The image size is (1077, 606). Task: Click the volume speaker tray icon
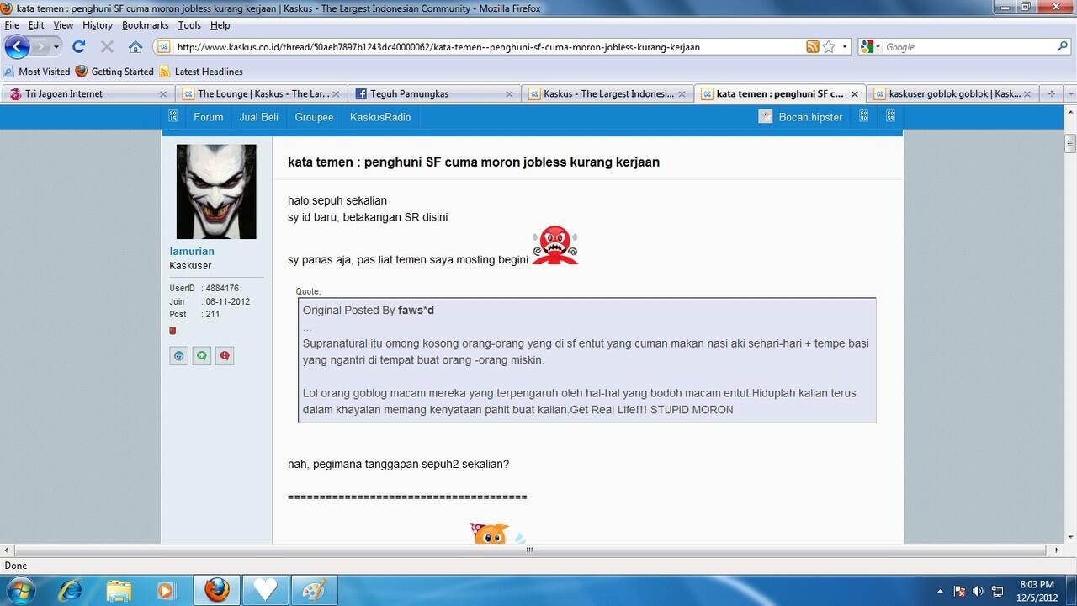(978, 591)
